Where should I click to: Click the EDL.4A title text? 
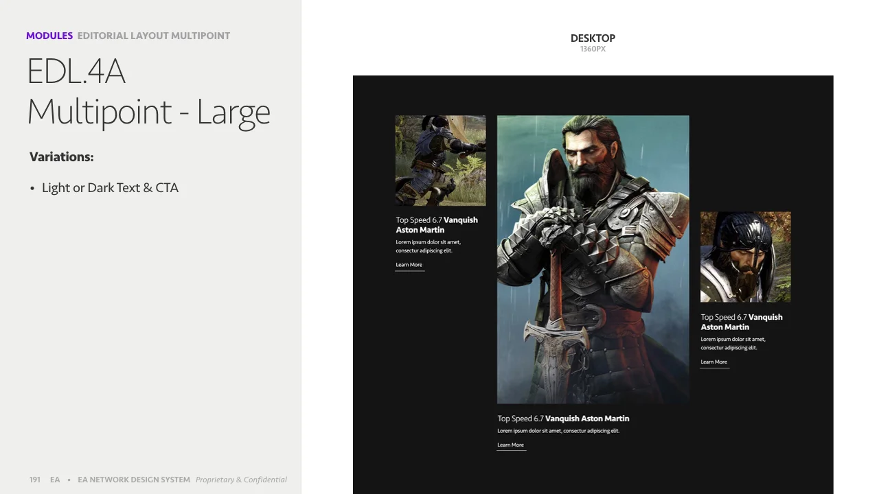point(76,71)
